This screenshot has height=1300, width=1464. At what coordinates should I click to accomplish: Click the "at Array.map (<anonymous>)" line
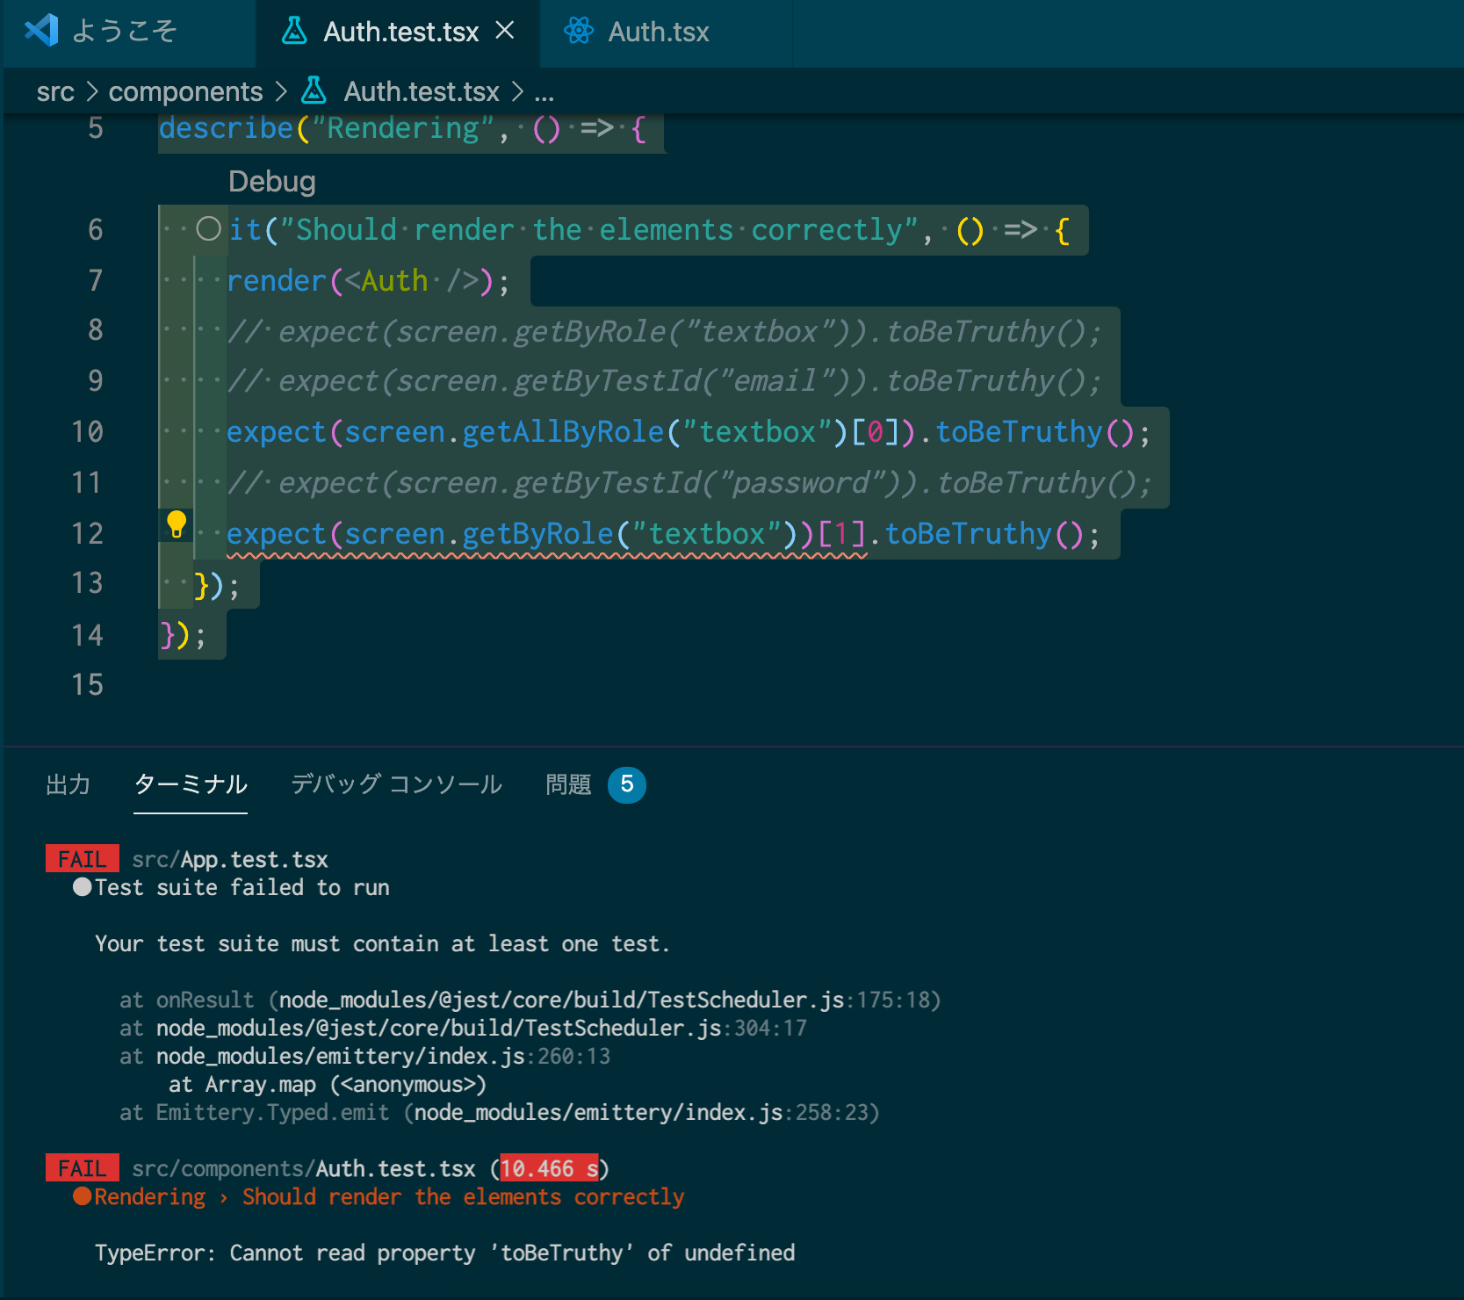(x=328, y=1084)
